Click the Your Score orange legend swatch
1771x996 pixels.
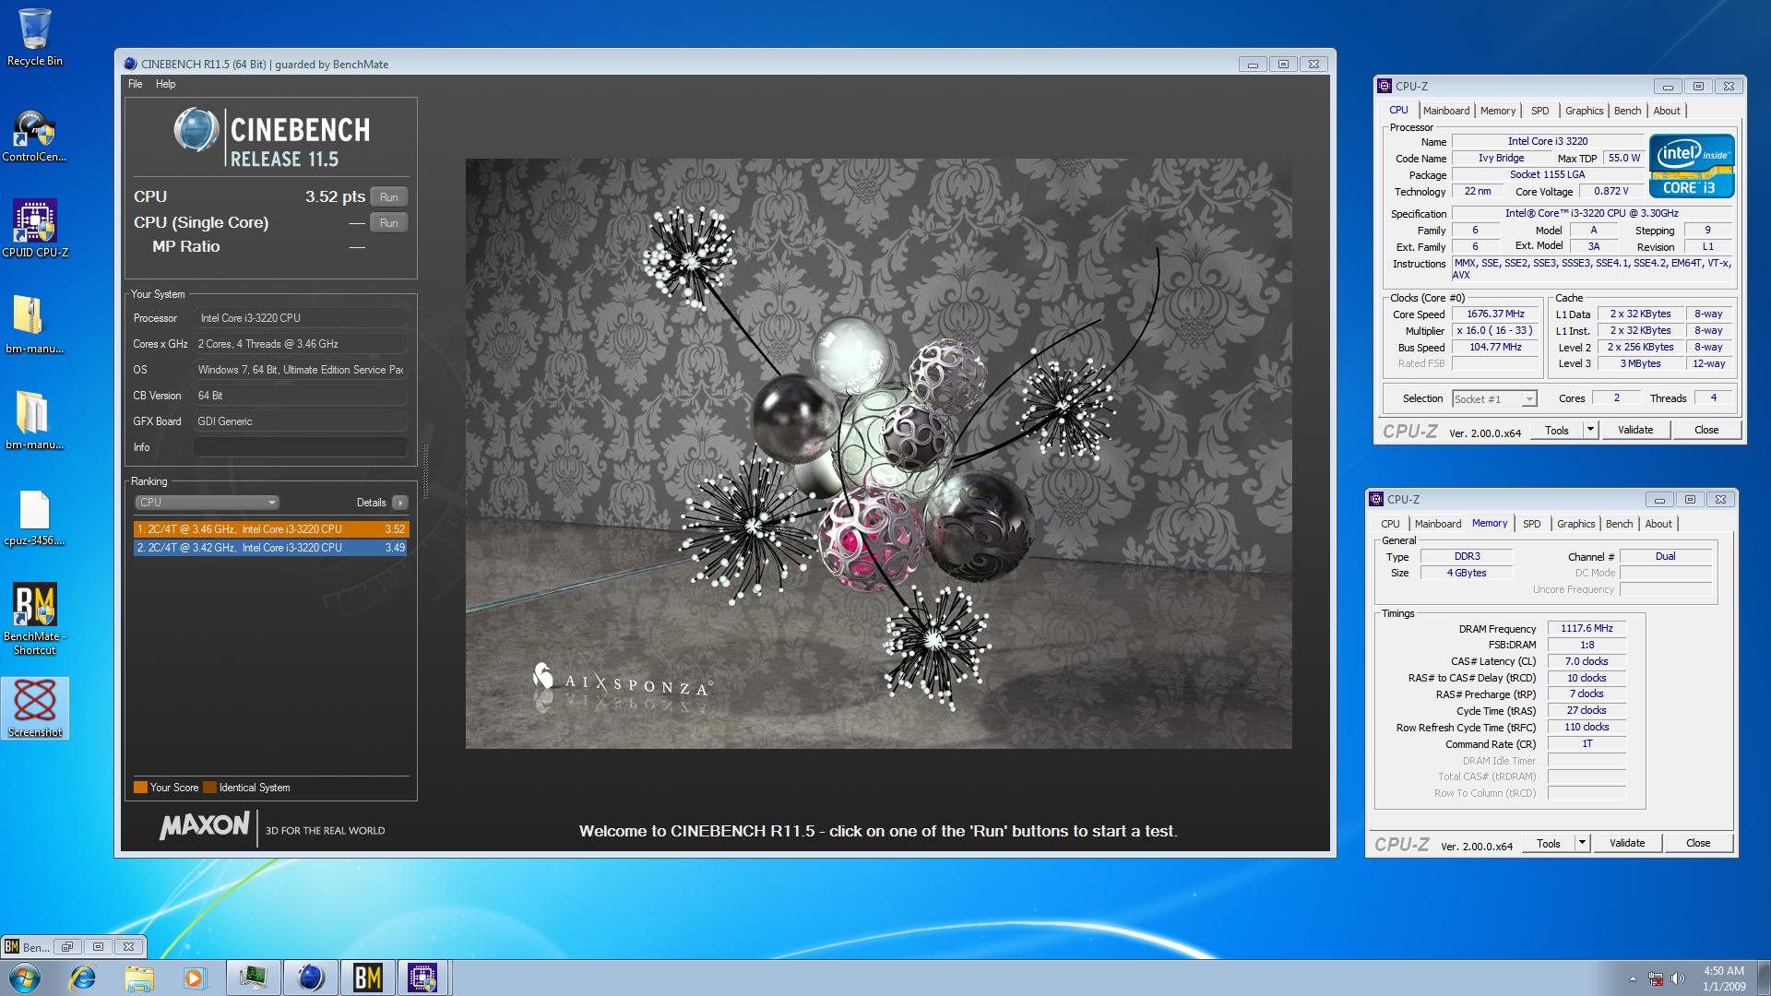(140, 788)
